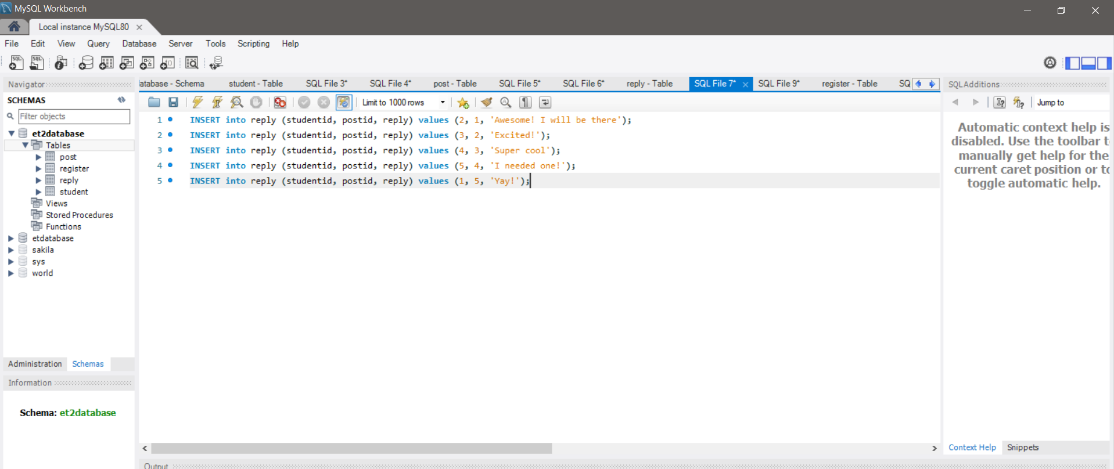Switch to student - Table tab

coord(256,84)
